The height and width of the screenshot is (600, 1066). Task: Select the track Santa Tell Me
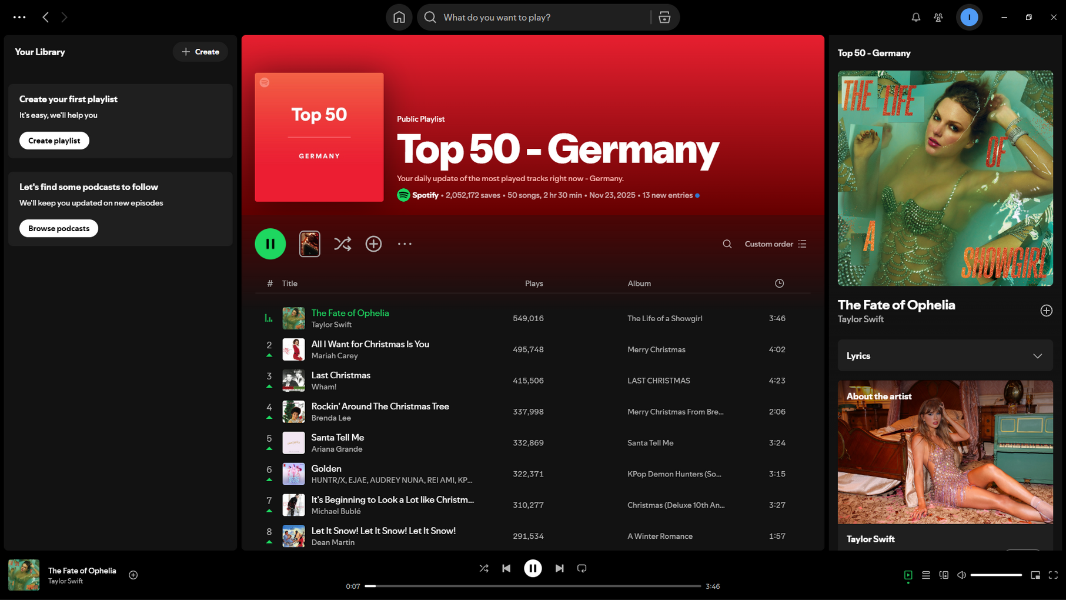point(338,438)
